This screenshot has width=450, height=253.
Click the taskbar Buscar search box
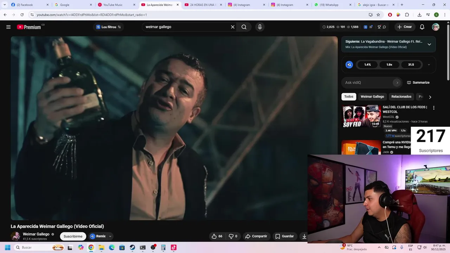[40, 247]
